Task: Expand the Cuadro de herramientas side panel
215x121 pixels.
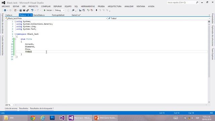Action: click(x=3, y=45)
